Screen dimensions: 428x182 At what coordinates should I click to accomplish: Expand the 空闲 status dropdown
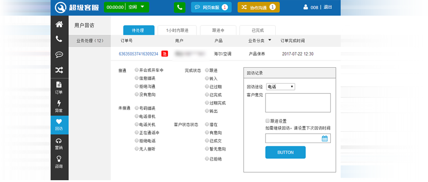click(142, 7)
